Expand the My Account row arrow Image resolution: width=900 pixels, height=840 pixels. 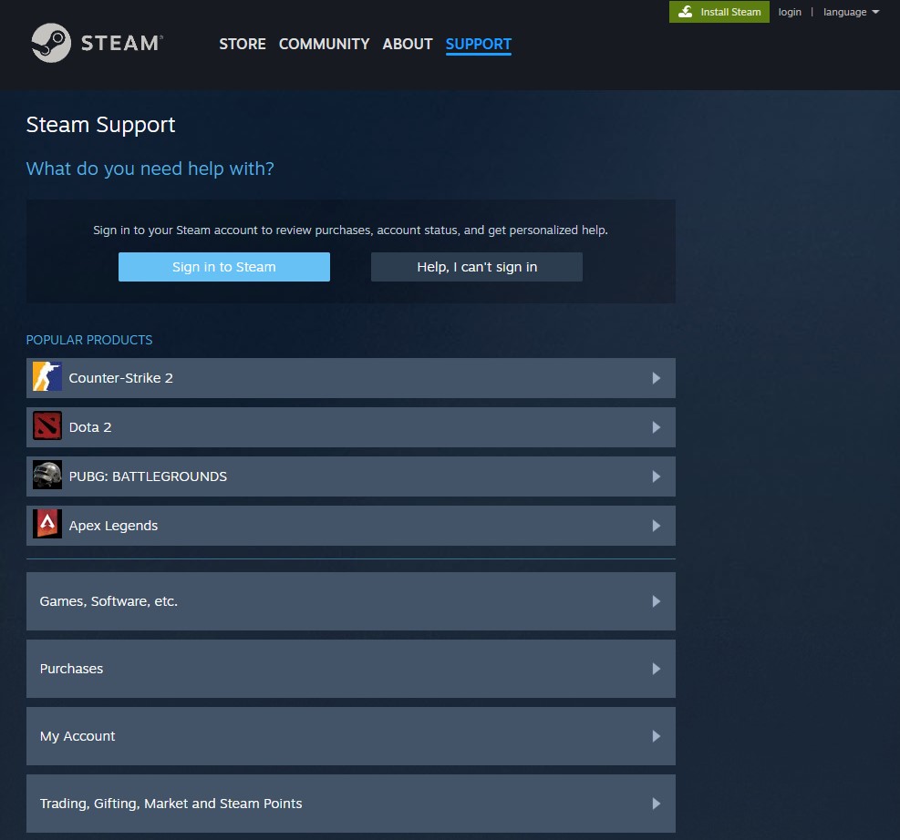[656, 736]
